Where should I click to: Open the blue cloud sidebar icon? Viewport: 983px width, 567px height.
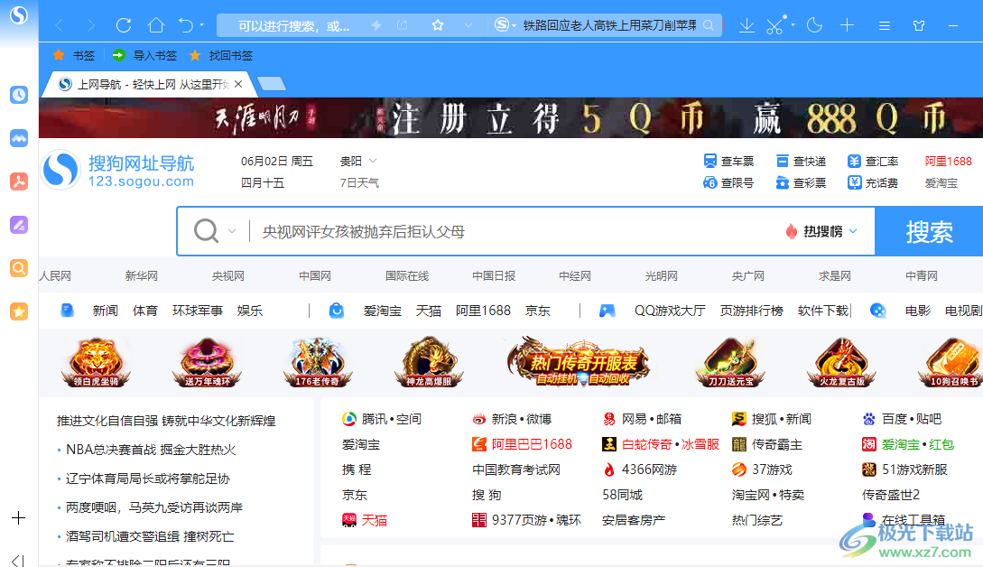pyautogui.click(x=19, y=138)
